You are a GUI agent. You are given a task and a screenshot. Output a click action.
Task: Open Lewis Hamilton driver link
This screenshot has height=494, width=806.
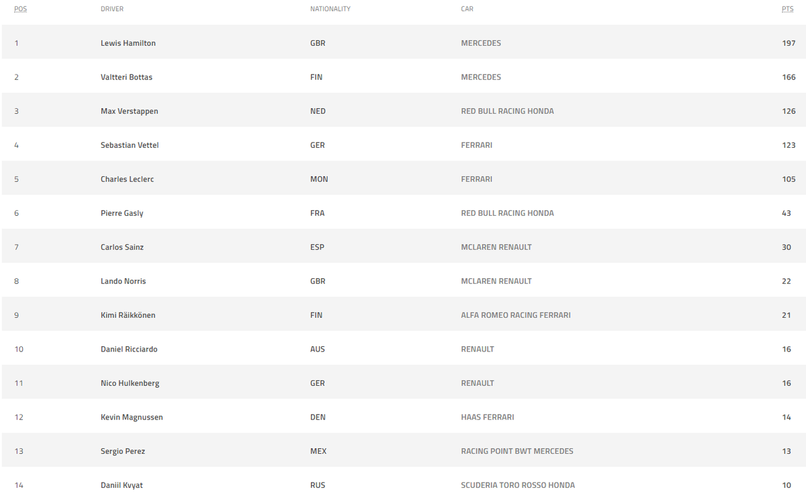pyautogui.click(x=128, y=43)
